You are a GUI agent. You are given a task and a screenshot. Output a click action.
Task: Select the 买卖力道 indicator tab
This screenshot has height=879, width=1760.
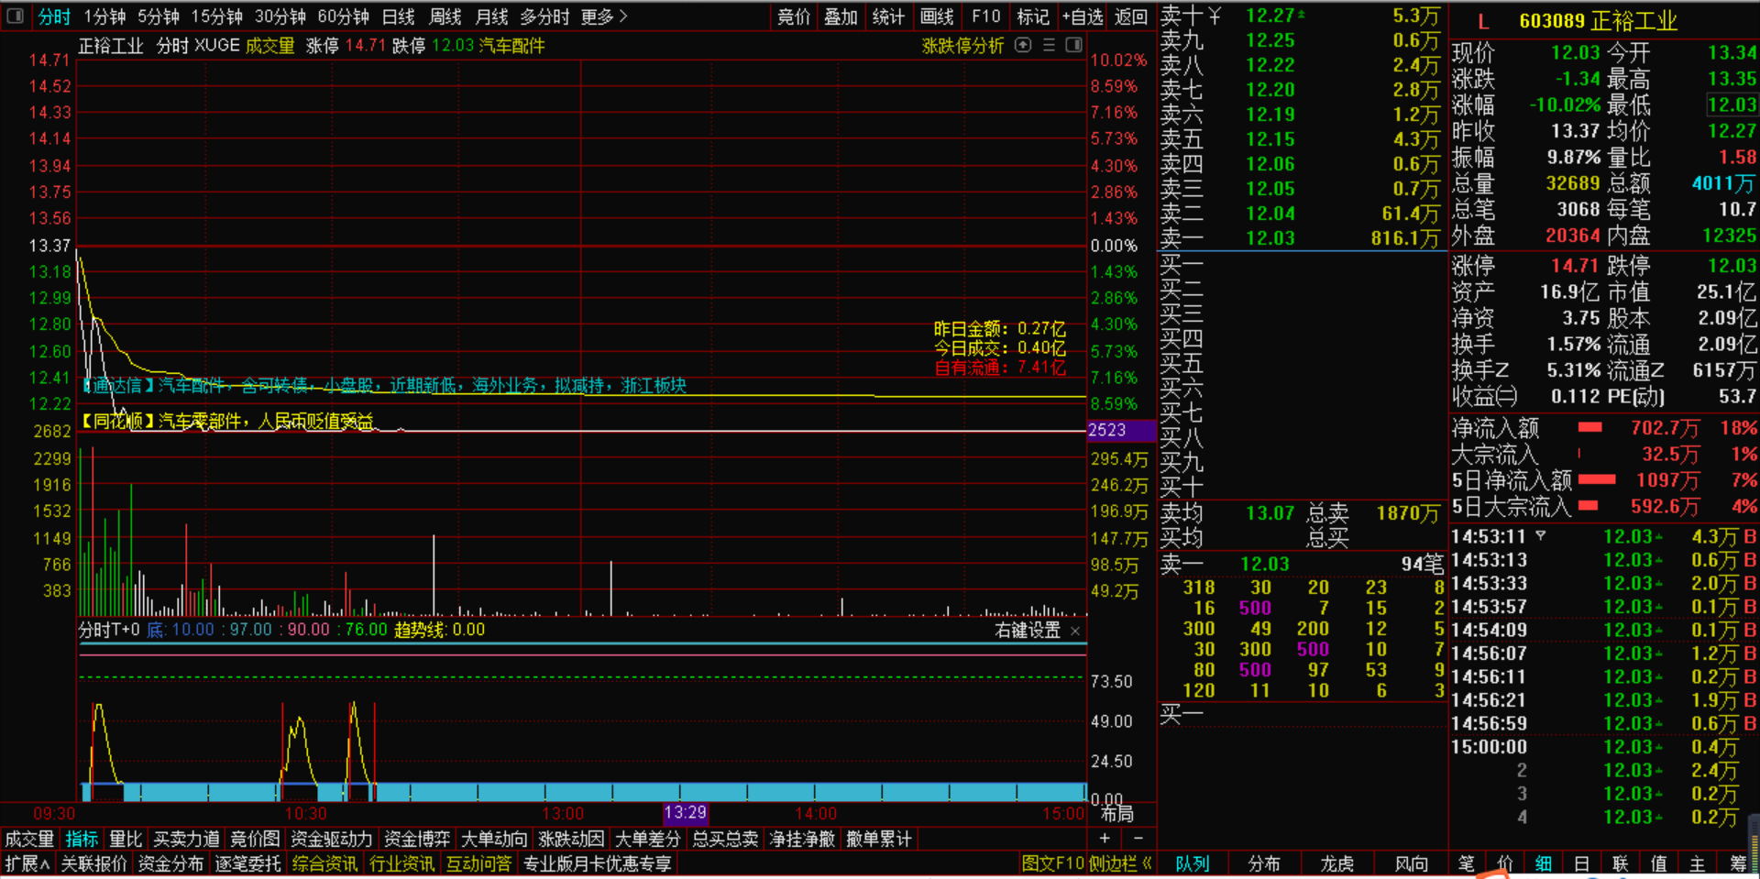point(186,839)
